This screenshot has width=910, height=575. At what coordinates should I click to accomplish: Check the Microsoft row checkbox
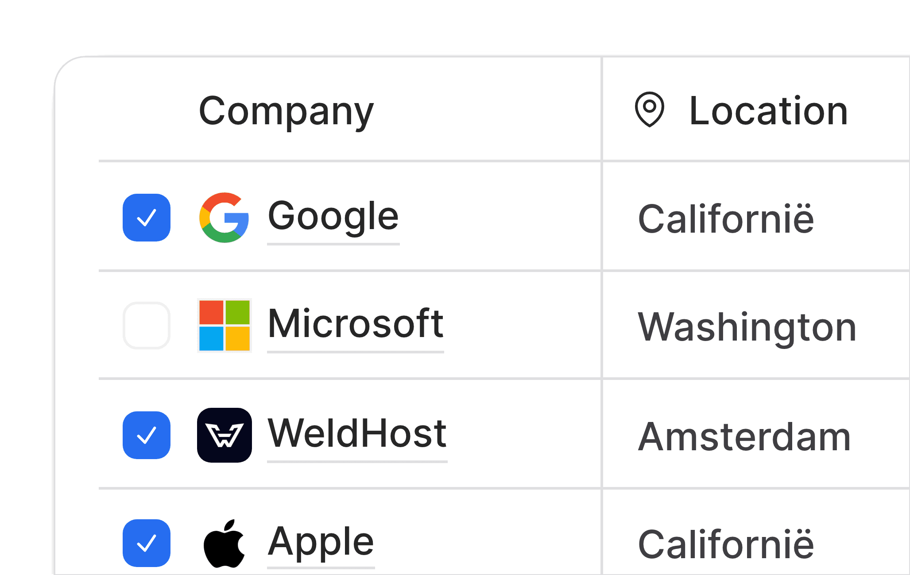147,326
